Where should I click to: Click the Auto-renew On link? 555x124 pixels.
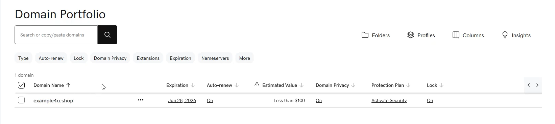point(210,100)
